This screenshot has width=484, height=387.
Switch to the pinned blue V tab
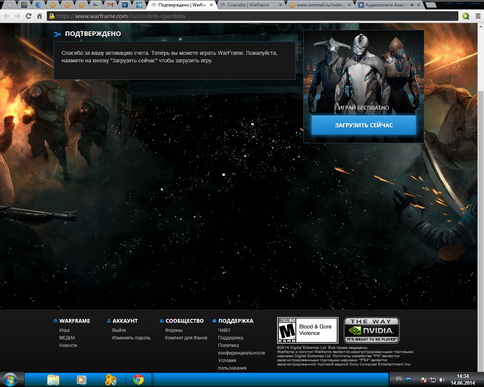click(124, 5)
